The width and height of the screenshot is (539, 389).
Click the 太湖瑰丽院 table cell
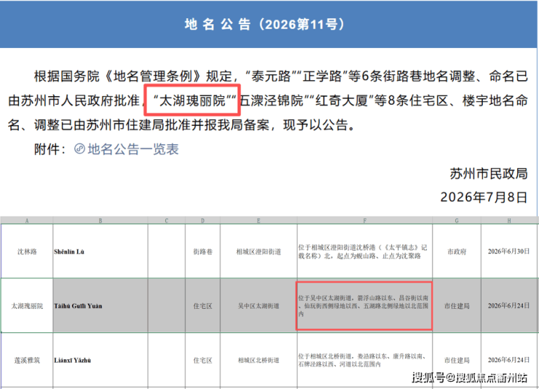tap(27, 305)
